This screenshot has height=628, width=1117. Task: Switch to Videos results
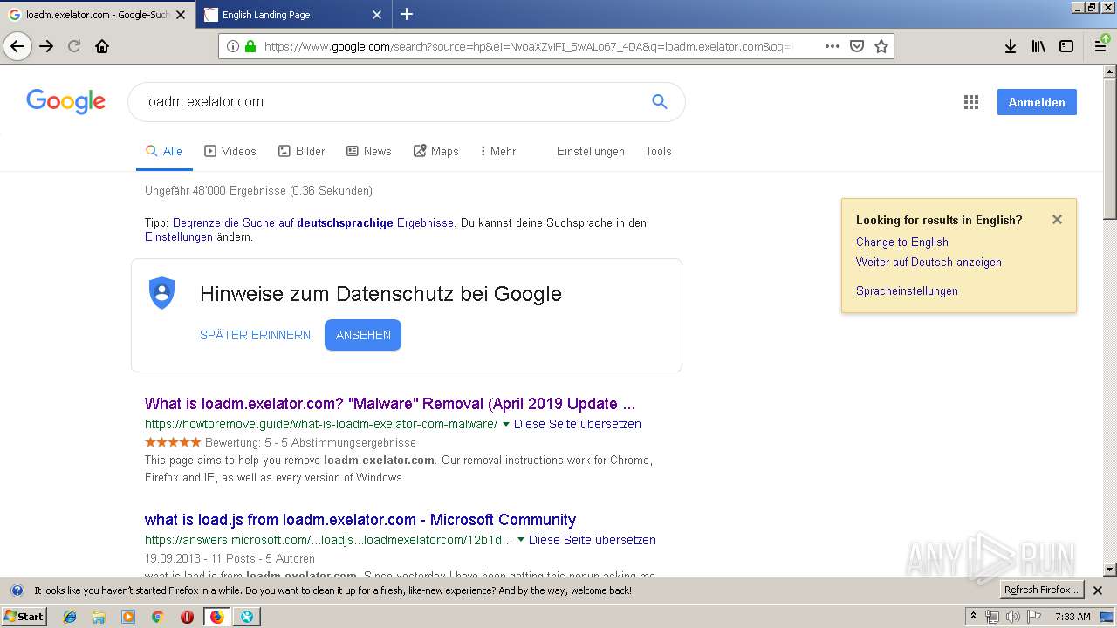pyautogui.click(x=230, y=151)
